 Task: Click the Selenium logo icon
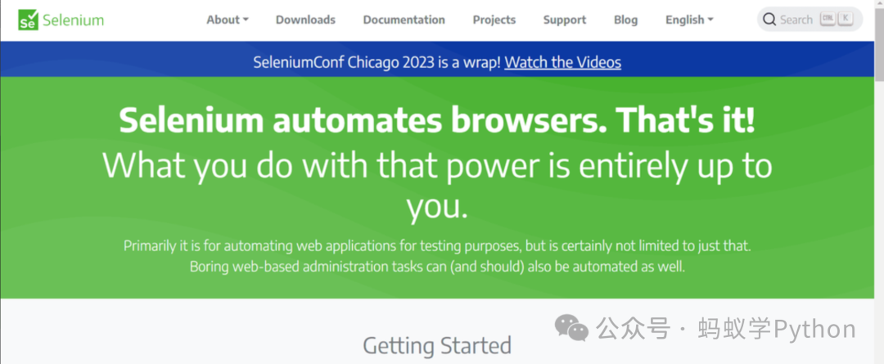[x=28, y=20]
